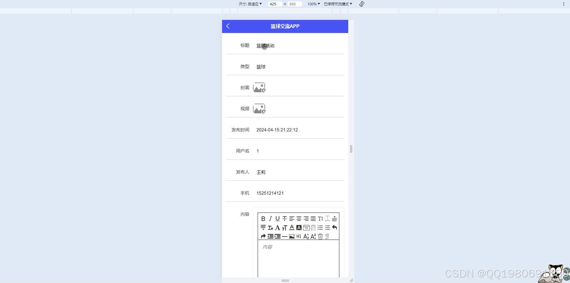Undo last edit in content editor
Screen dimensions: 570x283
[x=334, y=228]
